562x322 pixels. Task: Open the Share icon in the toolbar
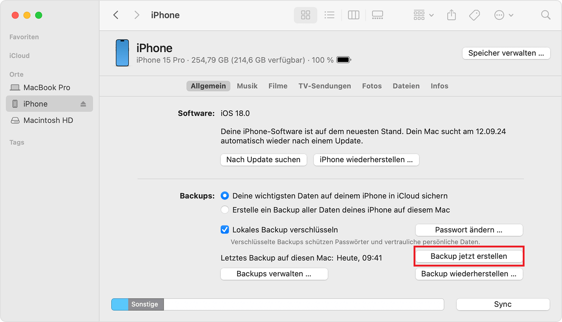coord(451,15)
